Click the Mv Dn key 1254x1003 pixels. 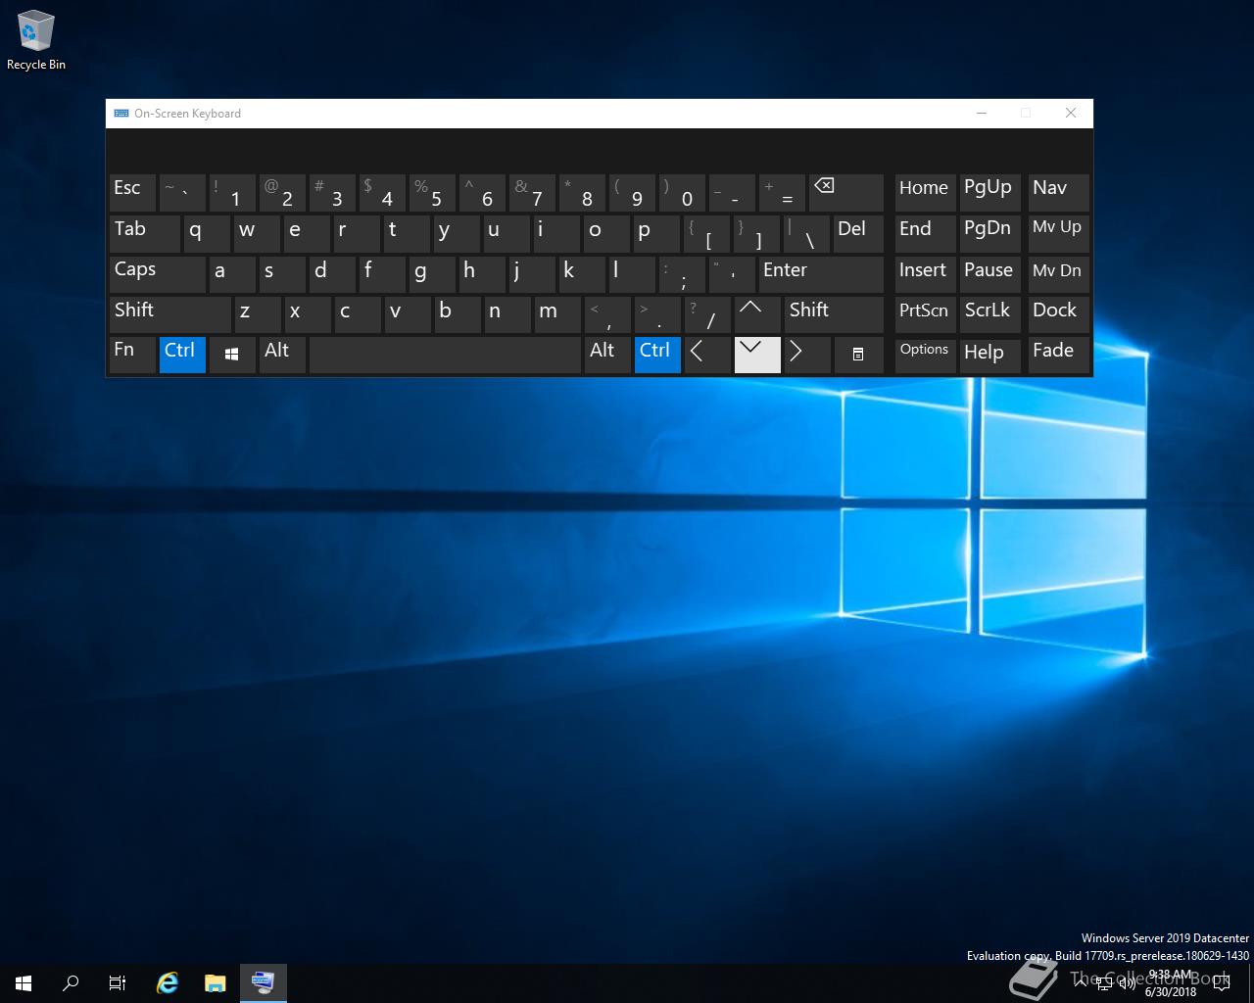point(1058,274)
